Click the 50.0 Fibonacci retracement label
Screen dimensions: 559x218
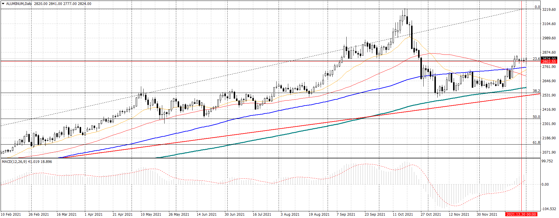(536, 117)
